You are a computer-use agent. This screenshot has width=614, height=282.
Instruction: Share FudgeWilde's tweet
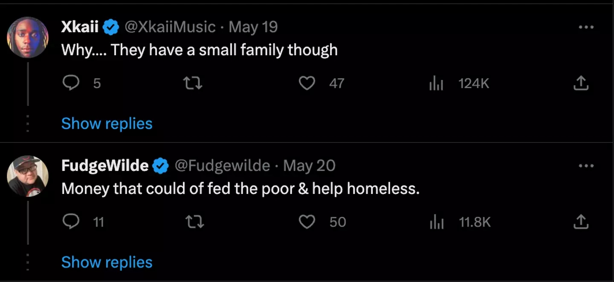[581, 222]
